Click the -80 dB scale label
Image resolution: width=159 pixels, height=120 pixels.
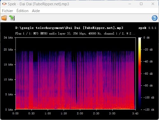[x=148, y=85]
